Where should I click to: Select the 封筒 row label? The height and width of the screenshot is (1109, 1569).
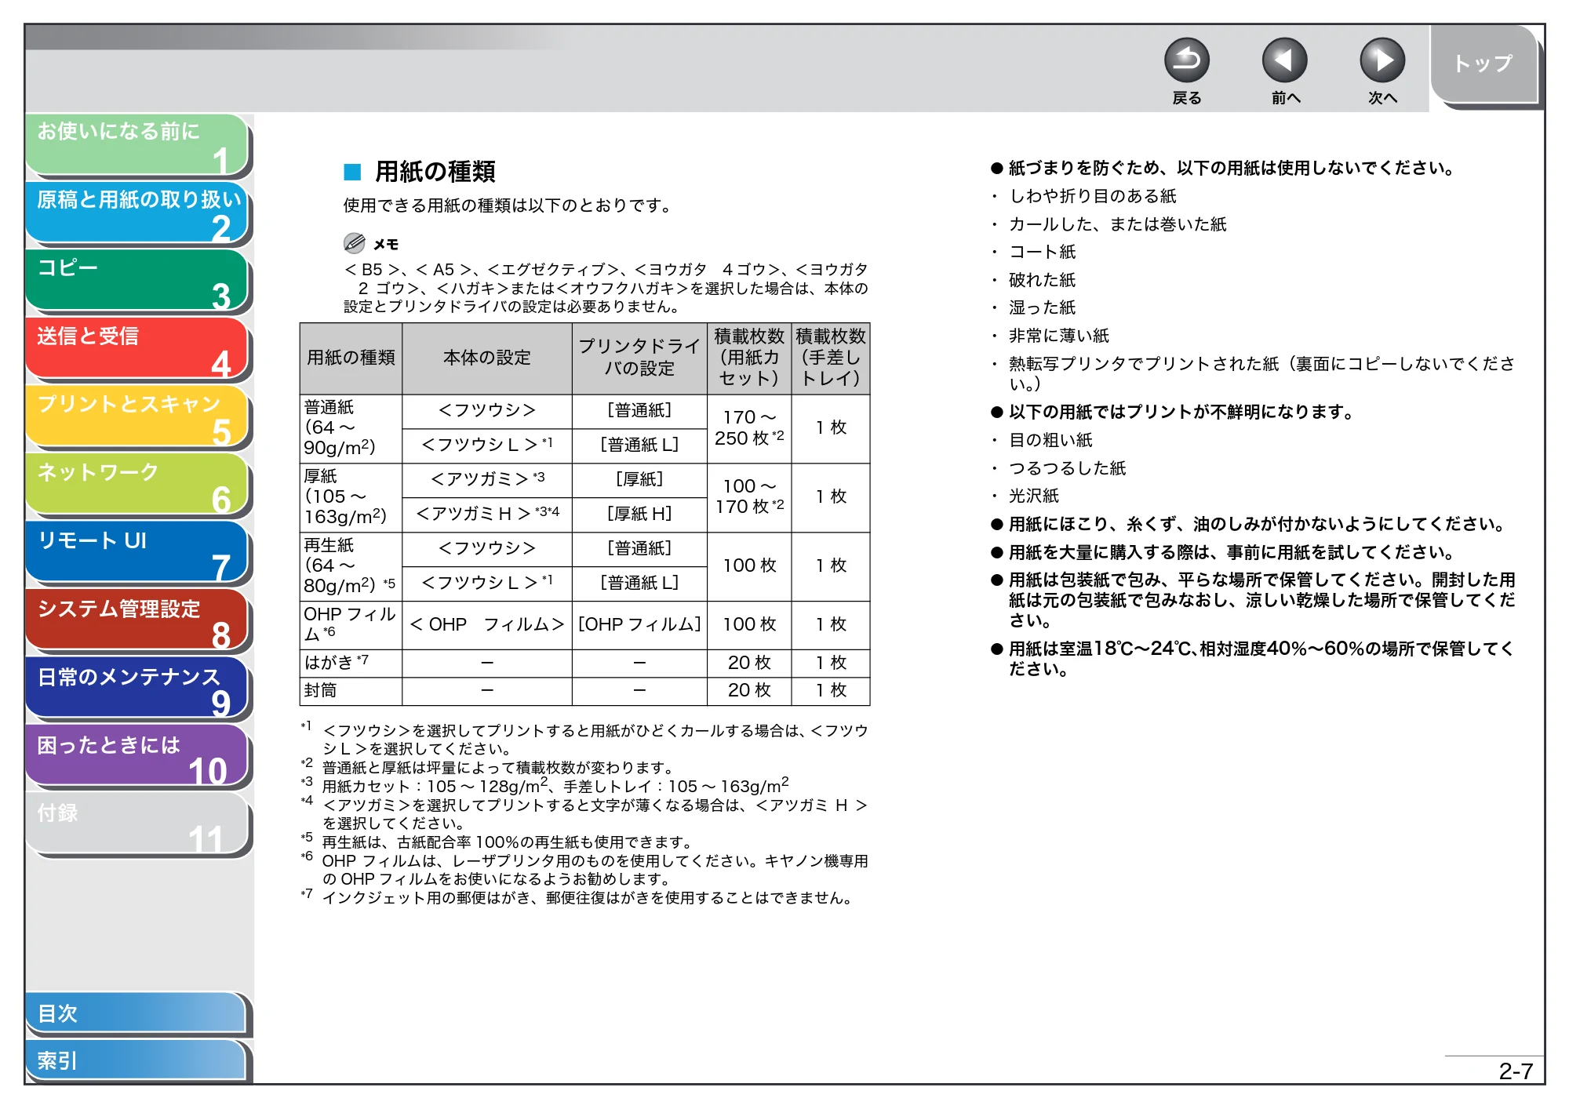tap(351, 691)
